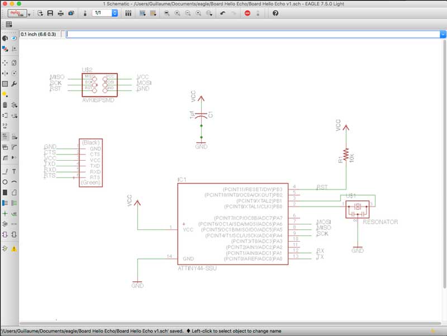The height and width of the screenshot is (336, 447).
Task: Select the Delete trash tool
Action: [x=5, y=105]
